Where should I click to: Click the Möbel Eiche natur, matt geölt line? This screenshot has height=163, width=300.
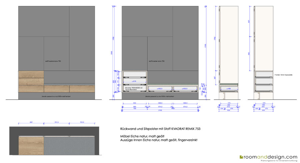pyautogui.click(x=142, y=136)
